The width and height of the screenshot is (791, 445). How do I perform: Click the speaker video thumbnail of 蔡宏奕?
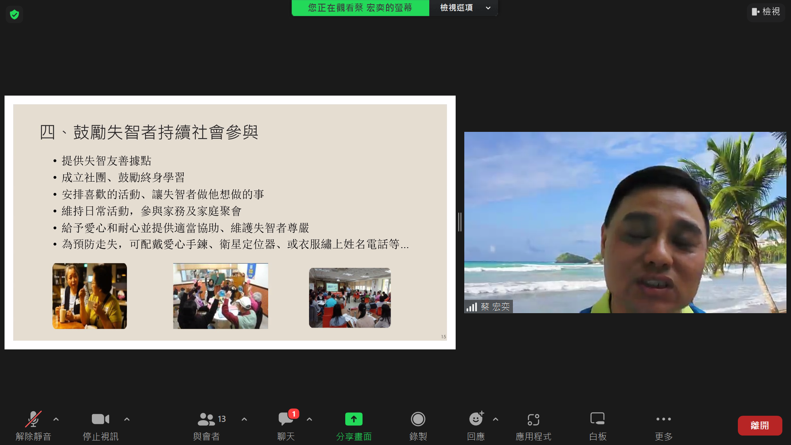625,222
